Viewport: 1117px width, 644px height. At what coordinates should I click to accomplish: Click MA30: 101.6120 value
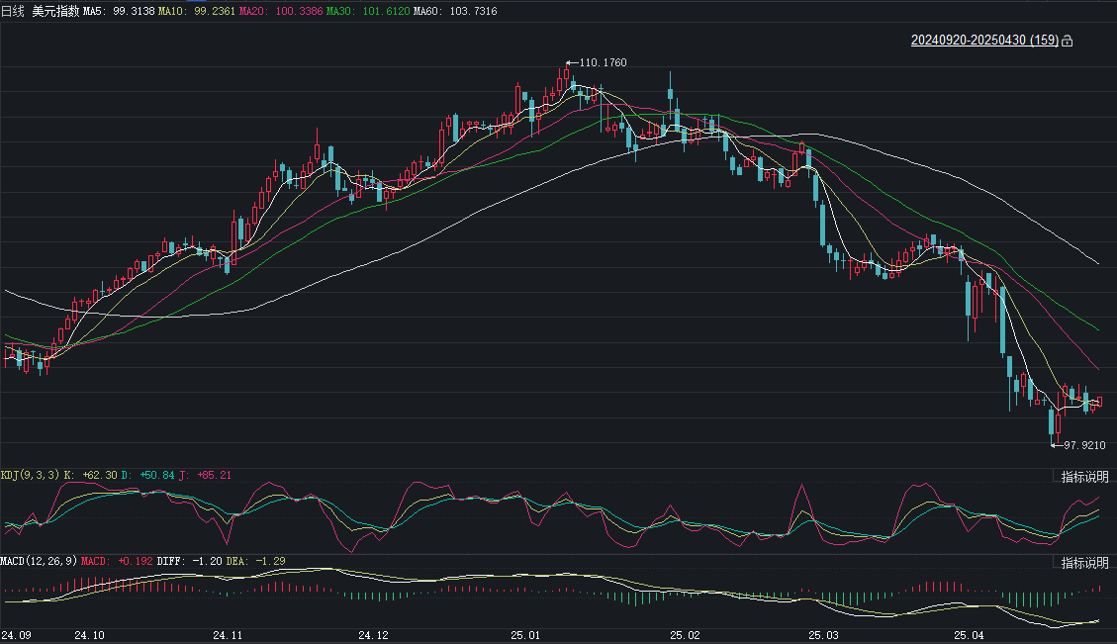tap(368, 11)
